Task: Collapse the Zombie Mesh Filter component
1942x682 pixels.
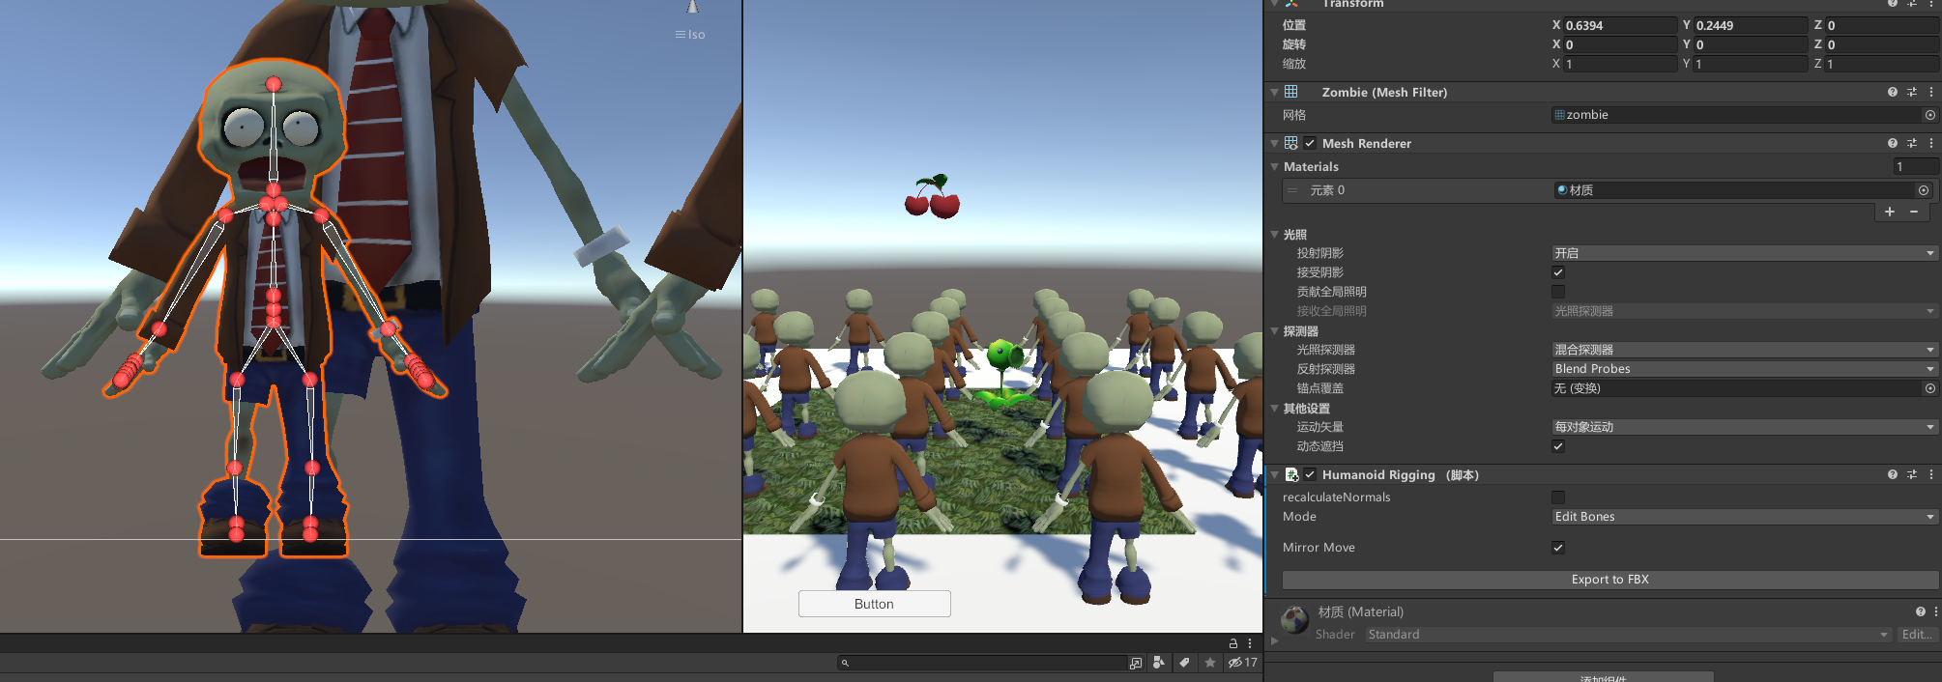Action: (1275, 92)
